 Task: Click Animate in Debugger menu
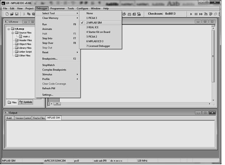click(58, 29)
